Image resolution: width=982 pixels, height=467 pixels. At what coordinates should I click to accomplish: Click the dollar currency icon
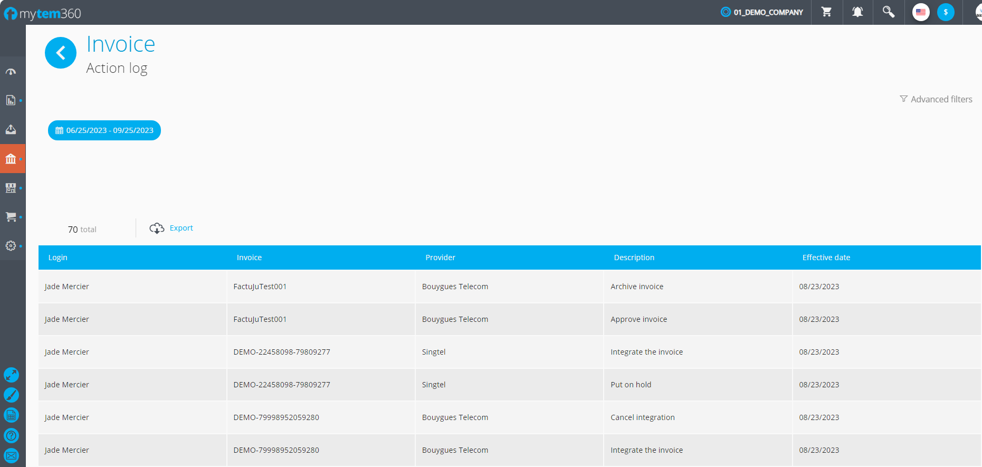(x=946, y=12)
